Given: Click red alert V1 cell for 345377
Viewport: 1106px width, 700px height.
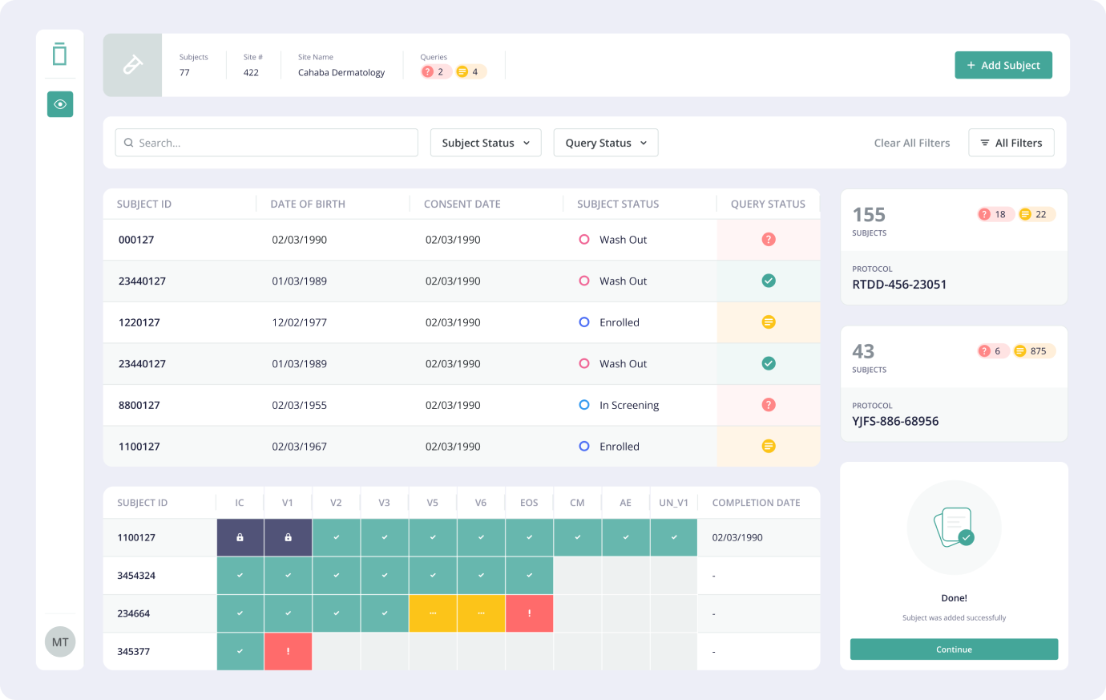Looking at the screenshot, I should 288,651.
